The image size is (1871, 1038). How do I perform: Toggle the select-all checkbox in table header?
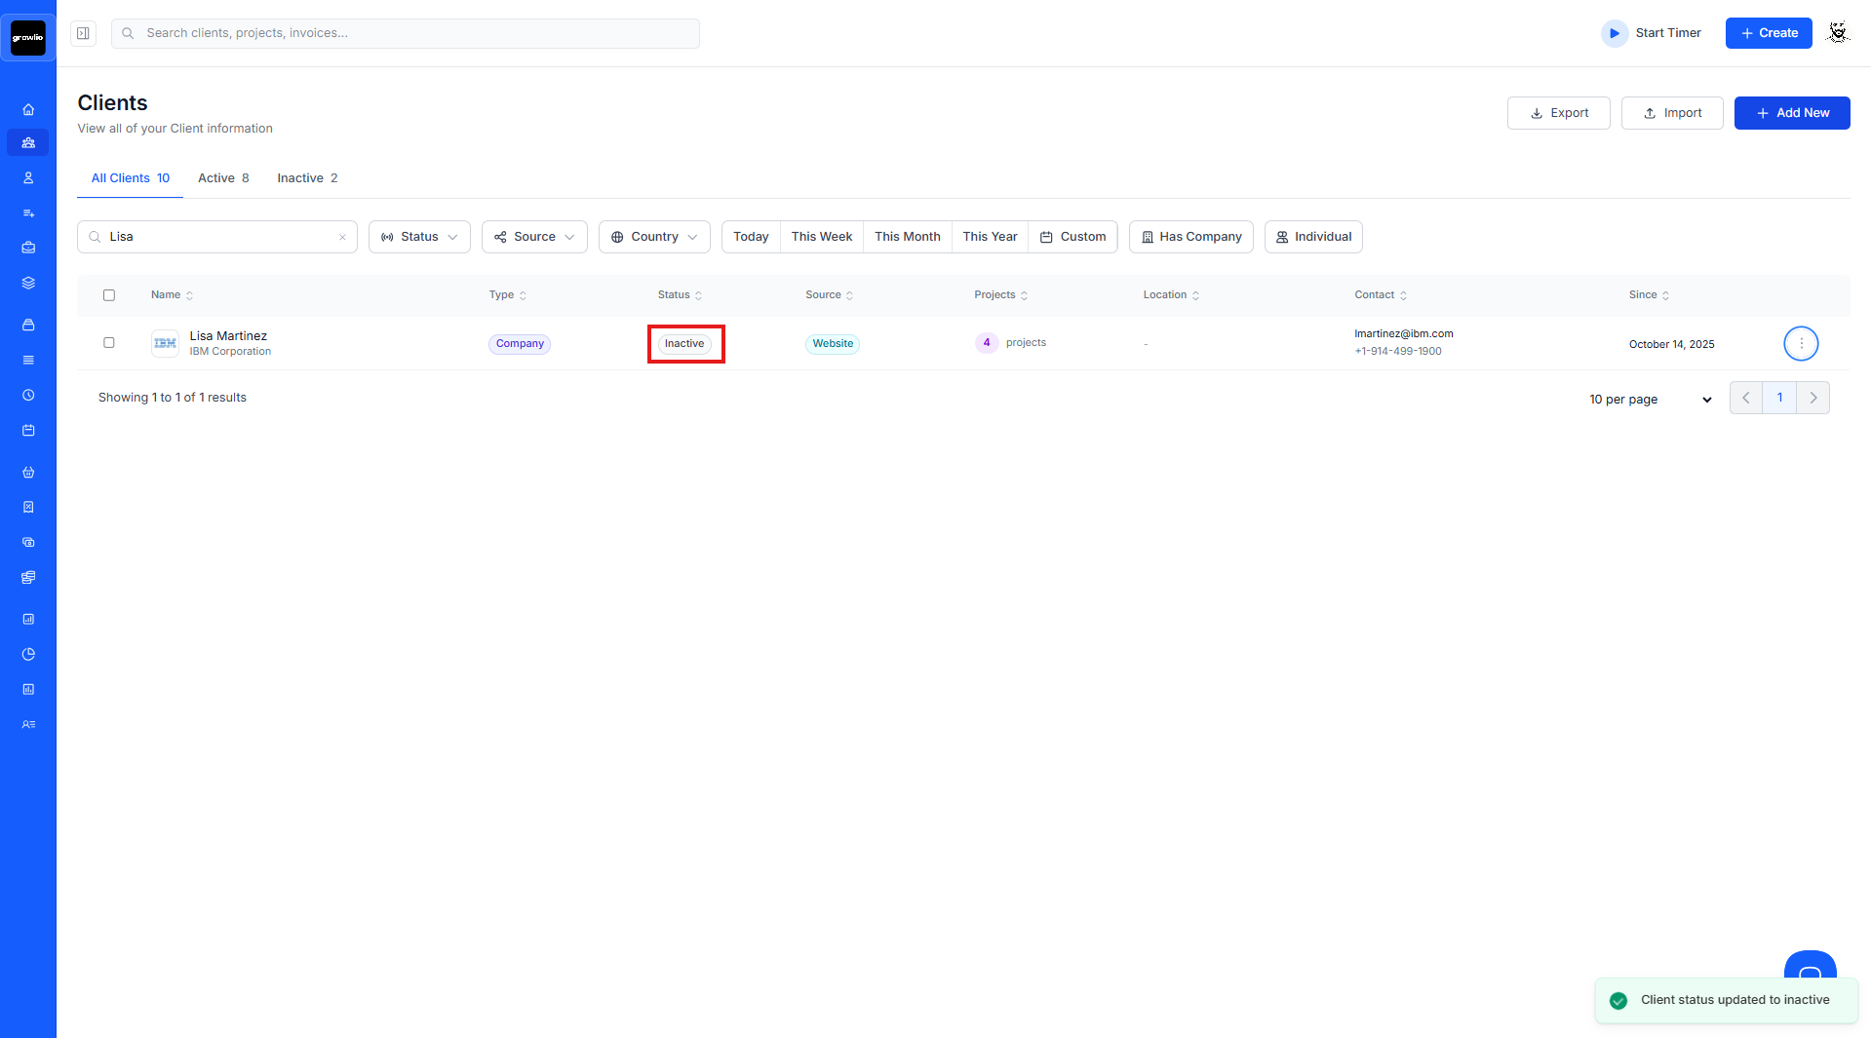(109, 295)
